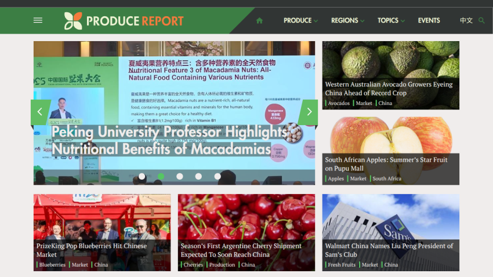Viewport: 493px width, 277px height.
Task: Show previous slide with left arrow
Action: click(x=40, y=112)
